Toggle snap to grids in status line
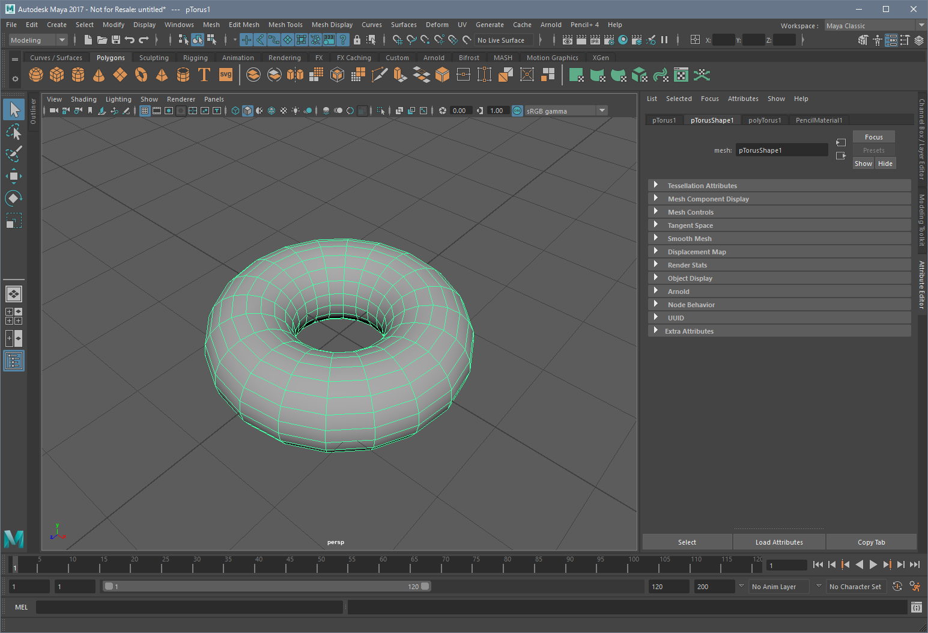The width and height of the screenshot is (928, 633). pyautogui.click(x=397, y=40)
